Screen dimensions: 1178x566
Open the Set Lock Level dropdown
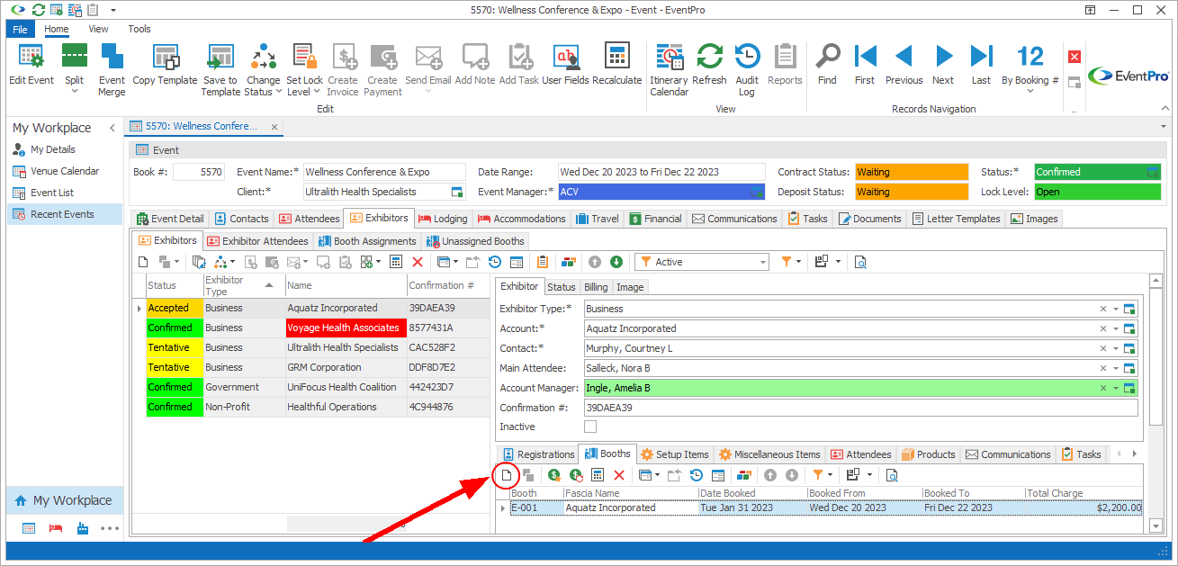point(318,91)
